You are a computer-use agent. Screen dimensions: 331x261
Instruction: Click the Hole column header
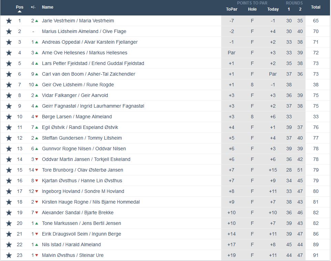[252, 9]
